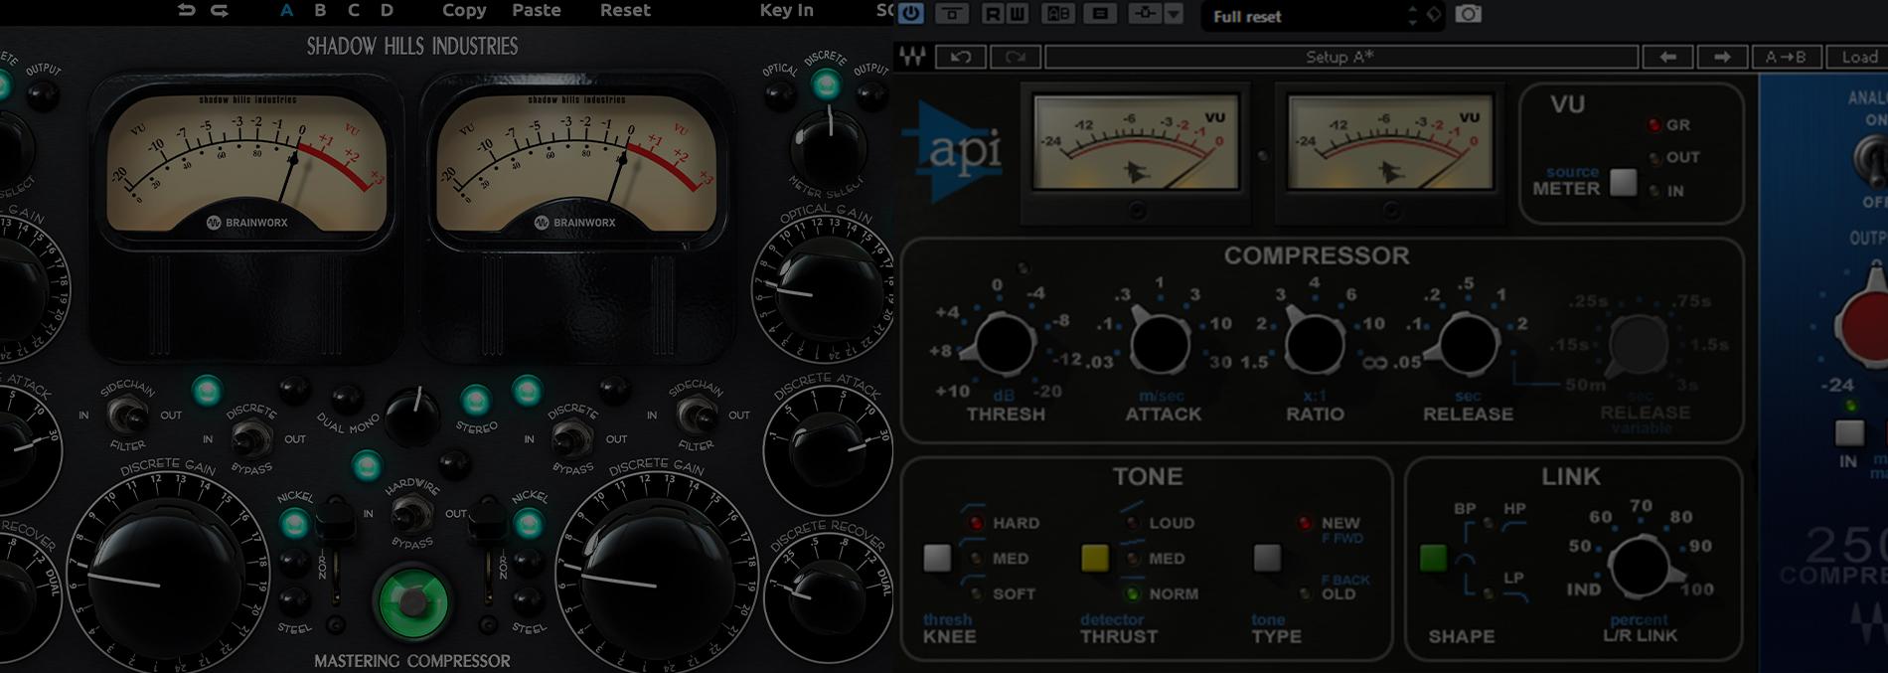Click Key In in Shadow Hills toolbar
Image resolution: width=1888 pixels, height=673 pixels.
pos(786,10)
